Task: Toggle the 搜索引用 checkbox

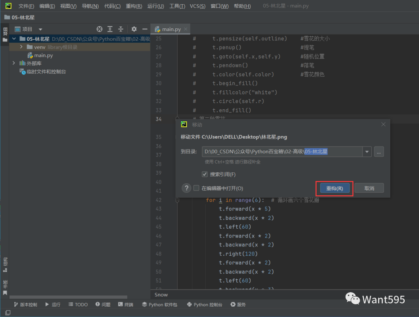Action: click(x=205, y=174)
